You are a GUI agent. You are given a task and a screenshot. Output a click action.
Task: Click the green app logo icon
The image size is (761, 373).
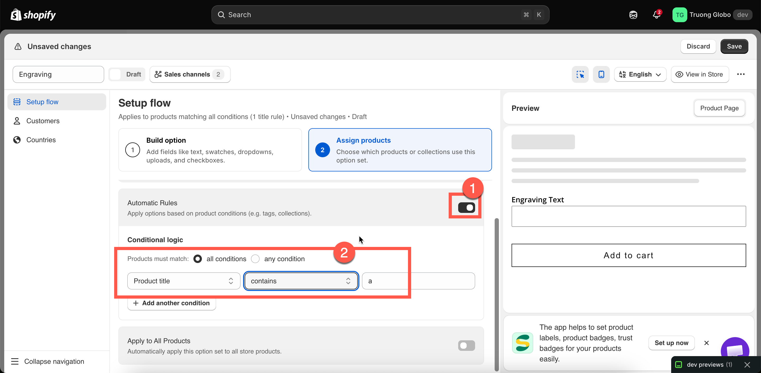click(x=522, y=343)
